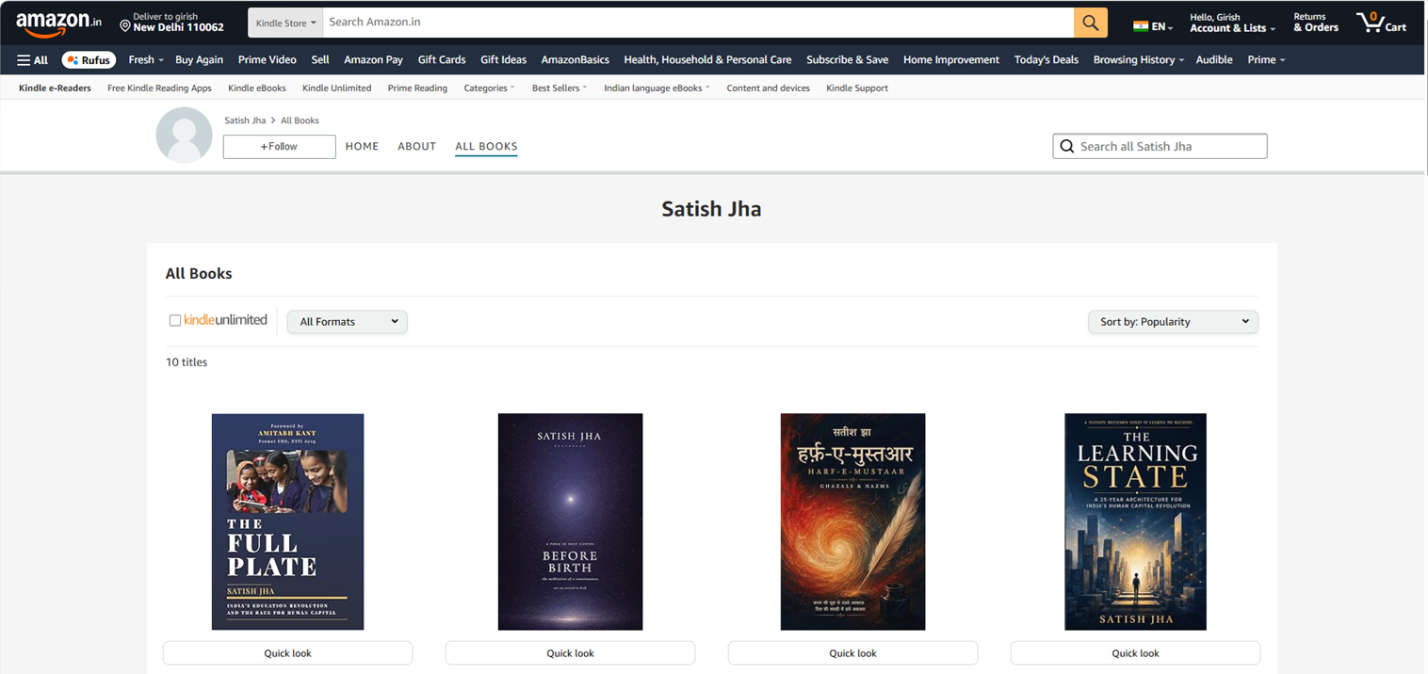
Task: Focus the Search all Satish Jha field
Action: coord(1160,146)
